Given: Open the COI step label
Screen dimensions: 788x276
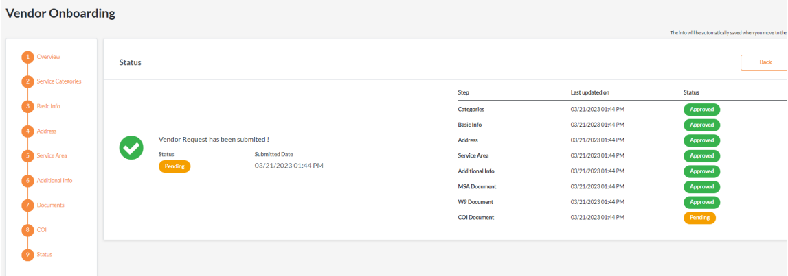Looking at the screenshot, I should pos(42,229).
